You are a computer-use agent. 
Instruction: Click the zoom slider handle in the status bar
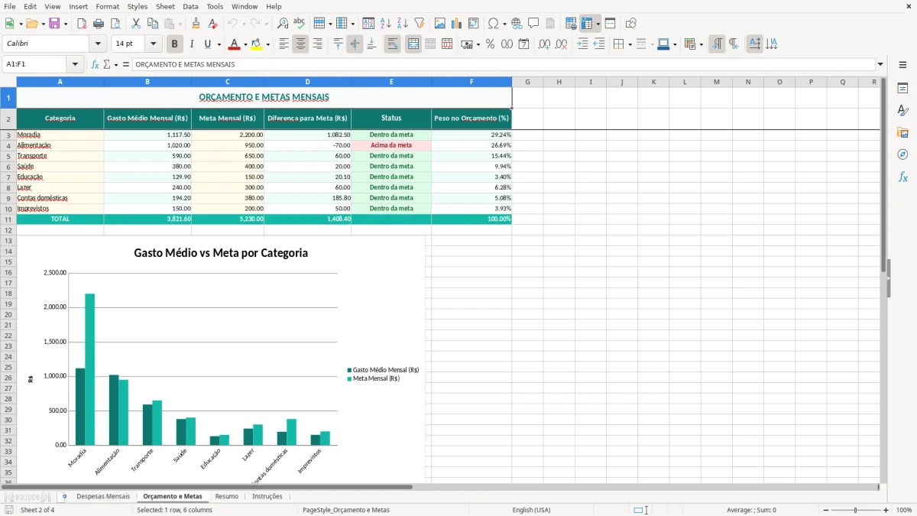pyautogui.click(x=856, y=510)
